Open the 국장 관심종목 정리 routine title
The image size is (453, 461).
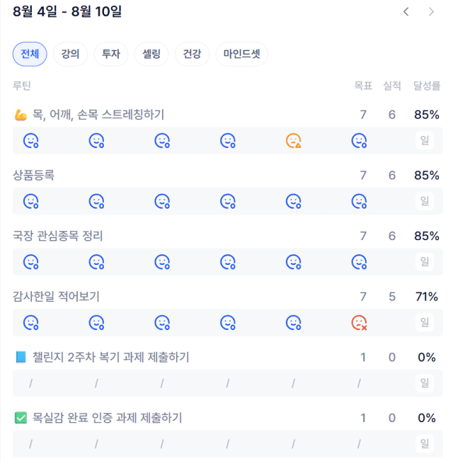[57, 236]
